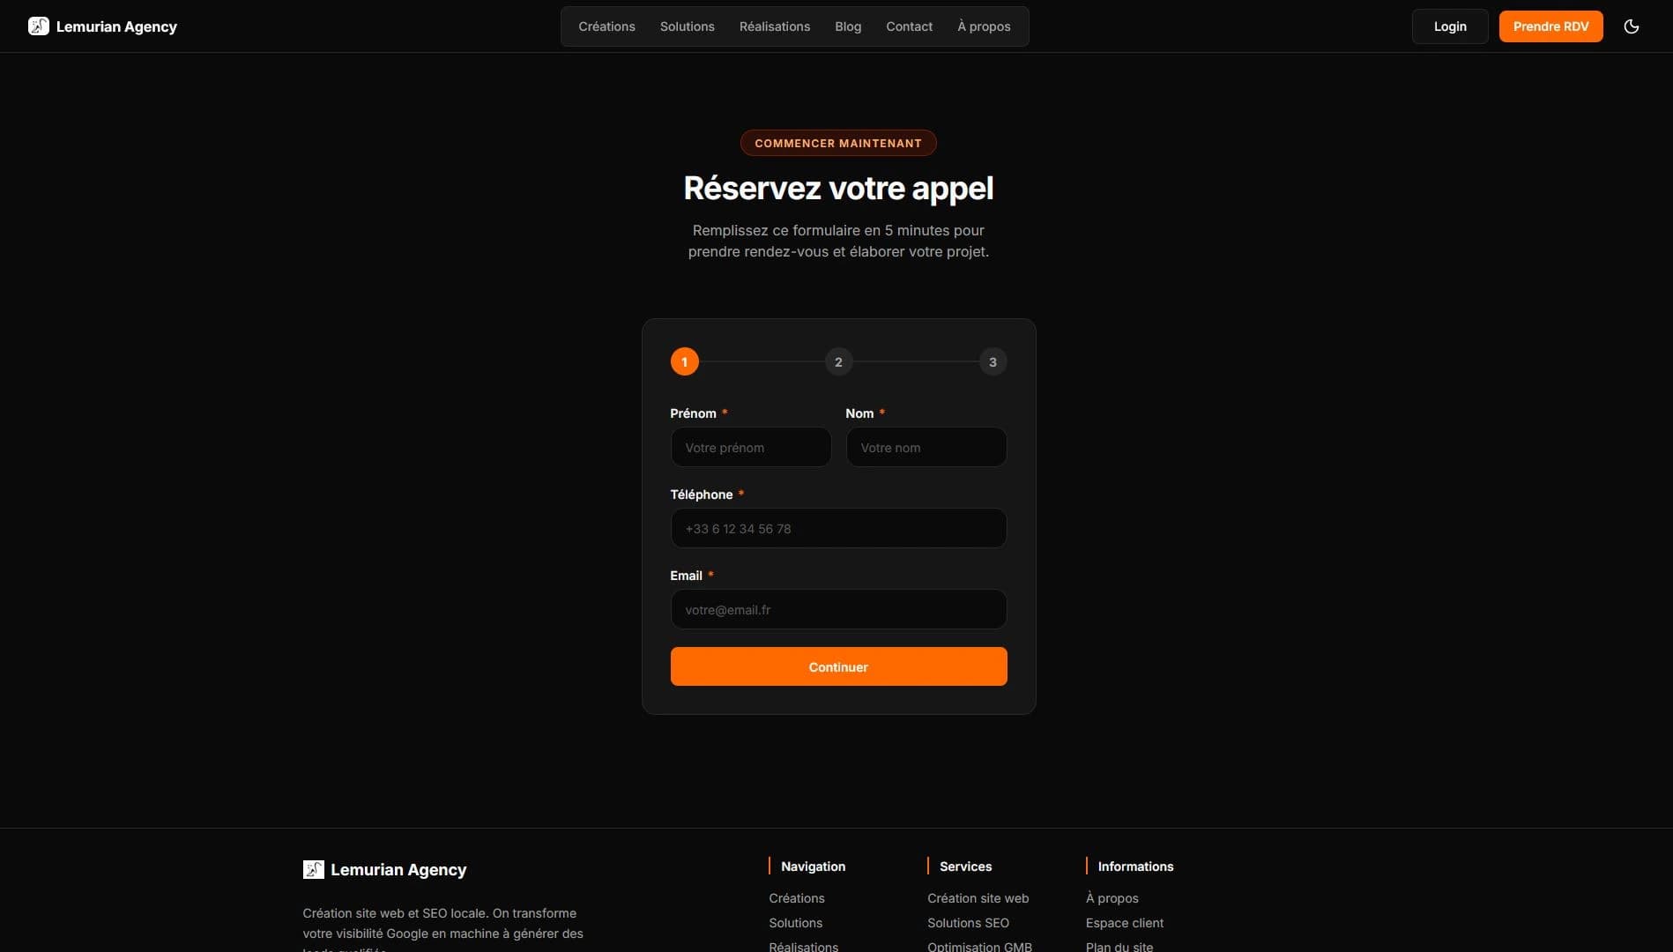The height and width of the screenshot is (952, 1673).
Task: Focus the Votre prénom input field
Action: (x=750, y=447)
